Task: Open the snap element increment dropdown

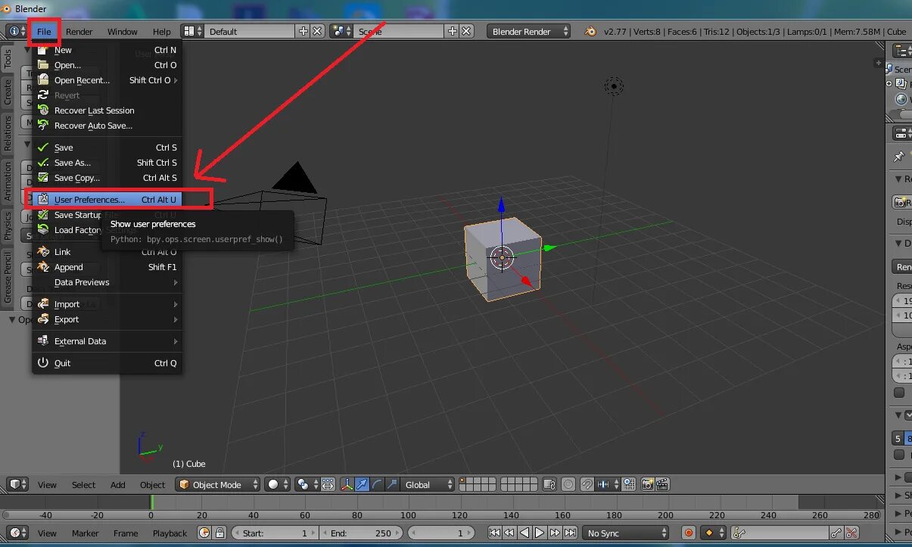Action: pos(608,484)
